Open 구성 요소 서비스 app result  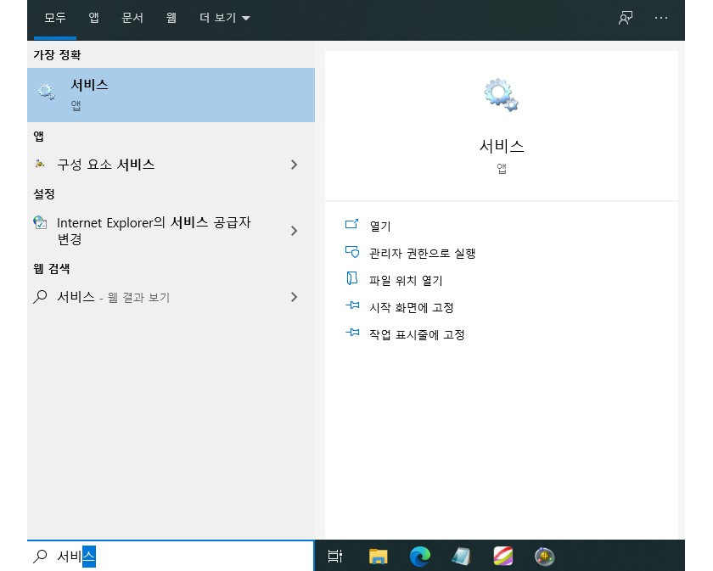tap(171, 165)
